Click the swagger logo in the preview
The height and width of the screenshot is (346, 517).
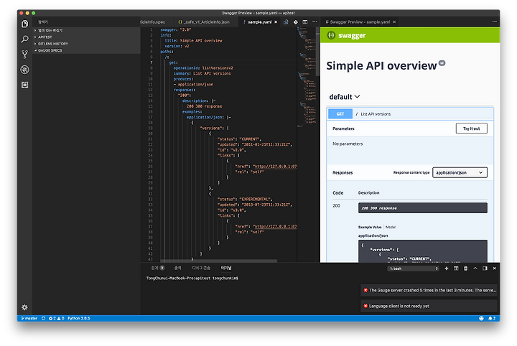pyautogui.click(x=347, y=35)
